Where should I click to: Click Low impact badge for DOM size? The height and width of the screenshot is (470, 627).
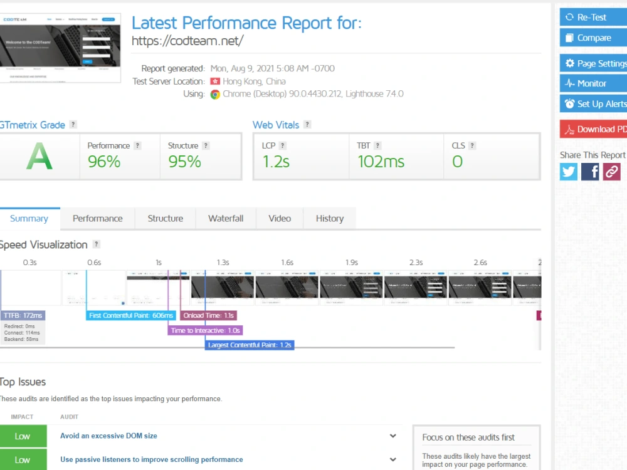[x=23, y=436]
